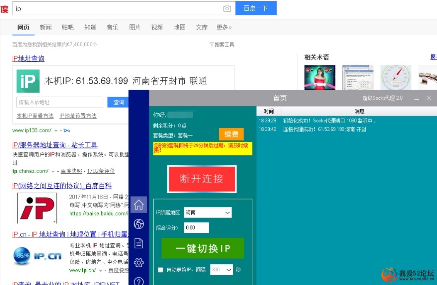
Task: Switch to the 地图 tab
Action: coord(179,27)
